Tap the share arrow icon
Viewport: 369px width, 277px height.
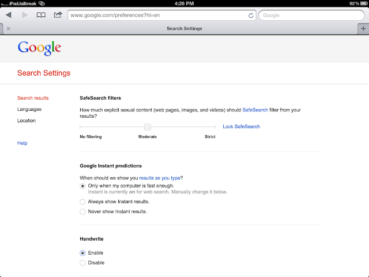(58, 15)
